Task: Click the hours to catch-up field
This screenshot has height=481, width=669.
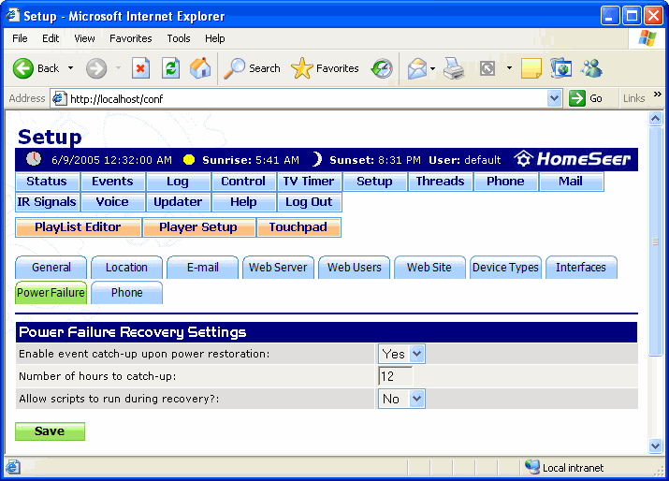Action: (396, 376)
